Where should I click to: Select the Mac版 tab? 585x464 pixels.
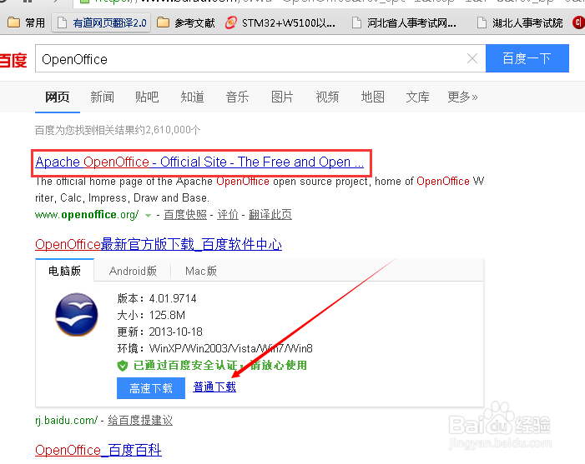point(201,271)
